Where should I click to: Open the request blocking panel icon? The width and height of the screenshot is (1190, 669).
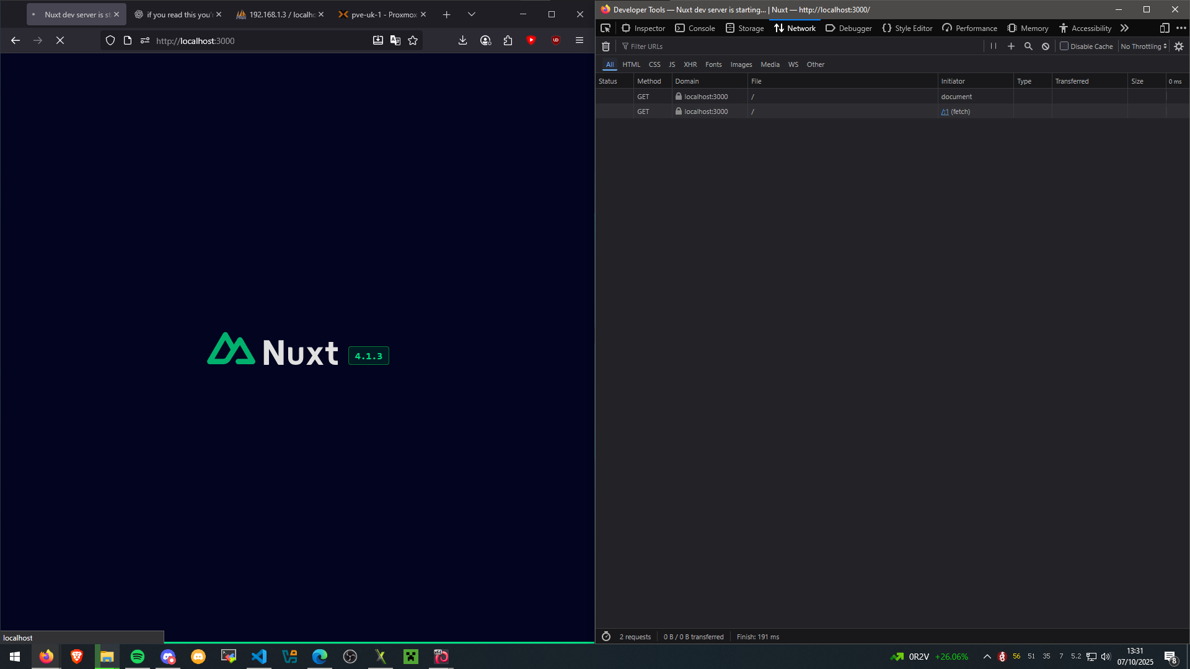[x=1046, y=46]
